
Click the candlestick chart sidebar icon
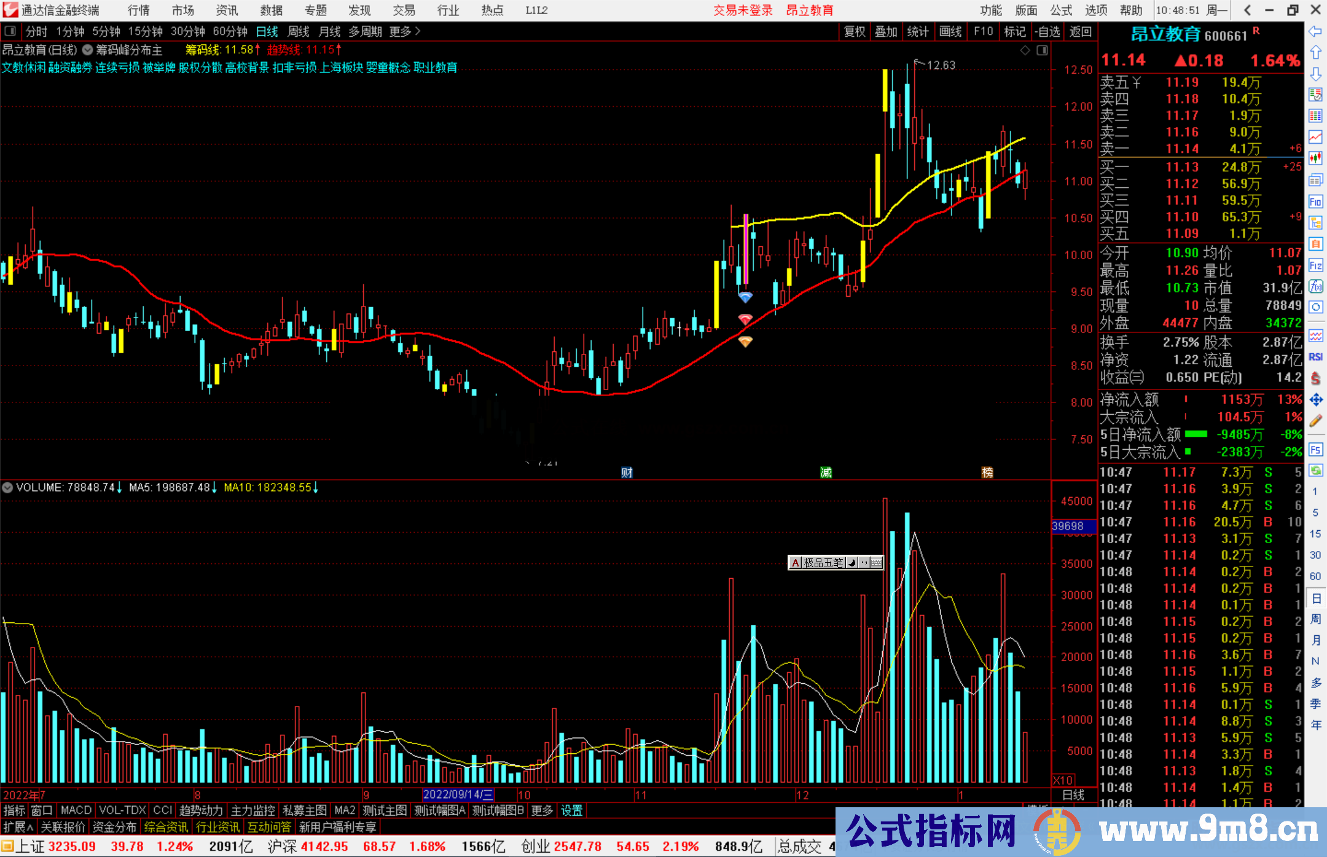point(1315,158)
